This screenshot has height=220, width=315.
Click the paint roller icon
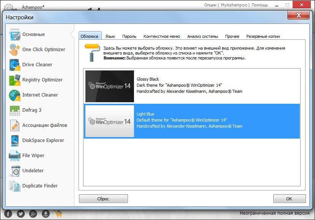(92, 53)
